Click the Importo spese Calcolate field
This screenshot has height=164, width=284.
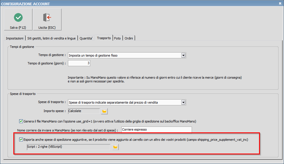pyautogui.click(x=84, y=111)
